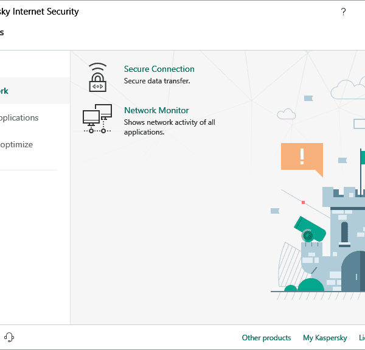
Task: Open the Secure Connection tool
Action: point(159,69)
